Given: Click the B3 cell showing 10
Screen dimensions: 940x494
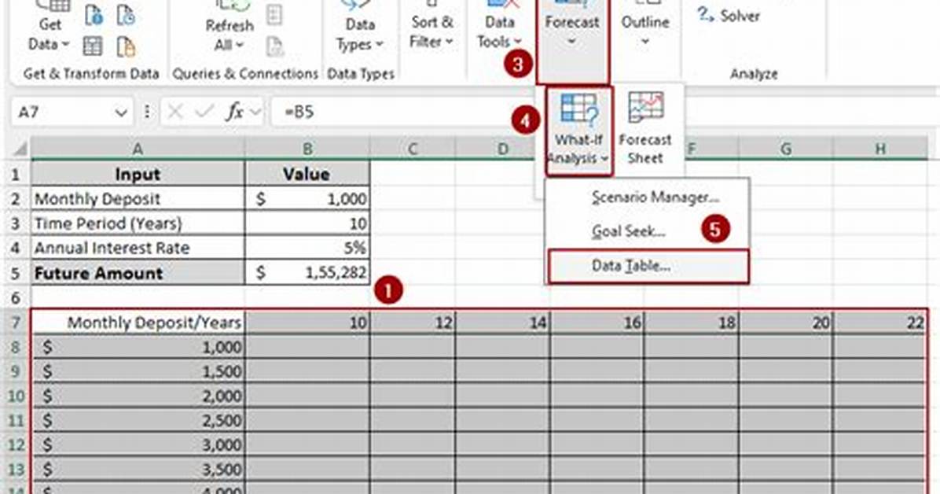Looking at the screenshot, I should point(307,223).
